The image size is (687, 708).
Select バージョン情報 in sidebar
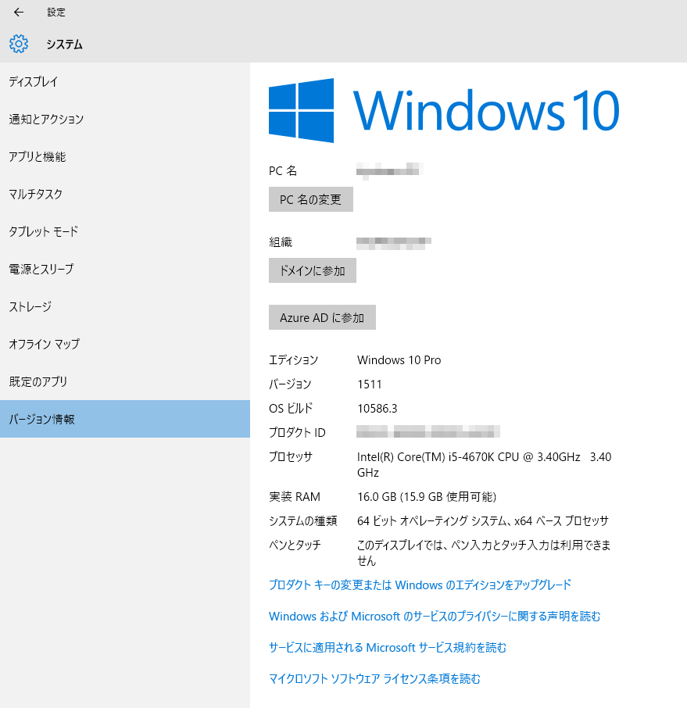point(125,419)
